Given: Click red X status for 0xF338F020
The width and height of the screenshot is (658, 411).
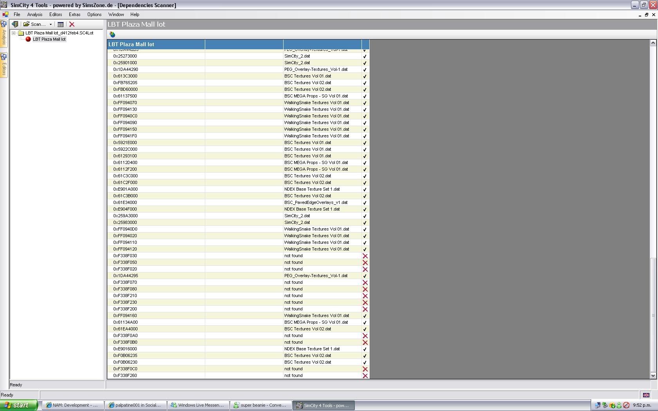Looking at the screenshot, I should (x=365, y=269).
